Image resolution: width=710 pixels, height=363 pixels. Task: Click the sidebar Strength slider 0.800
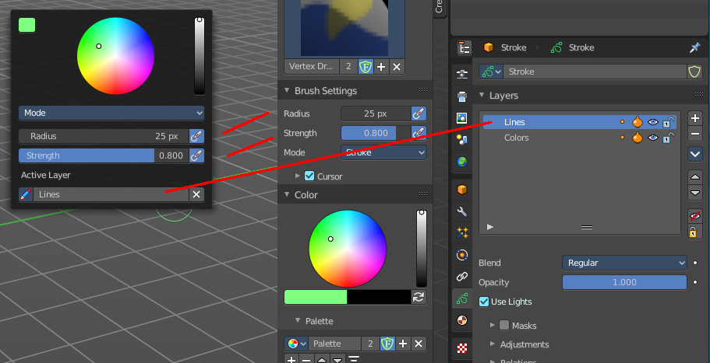[x=376, y=133]
